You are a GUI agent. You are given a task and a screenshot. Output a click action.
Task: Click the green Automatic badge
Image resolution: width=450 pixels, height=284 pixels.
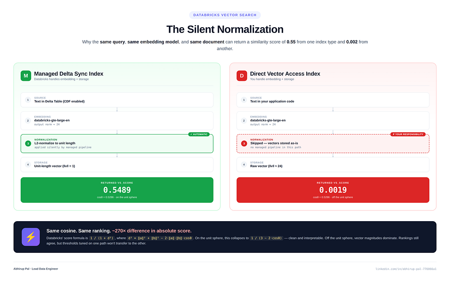[199, 134]
